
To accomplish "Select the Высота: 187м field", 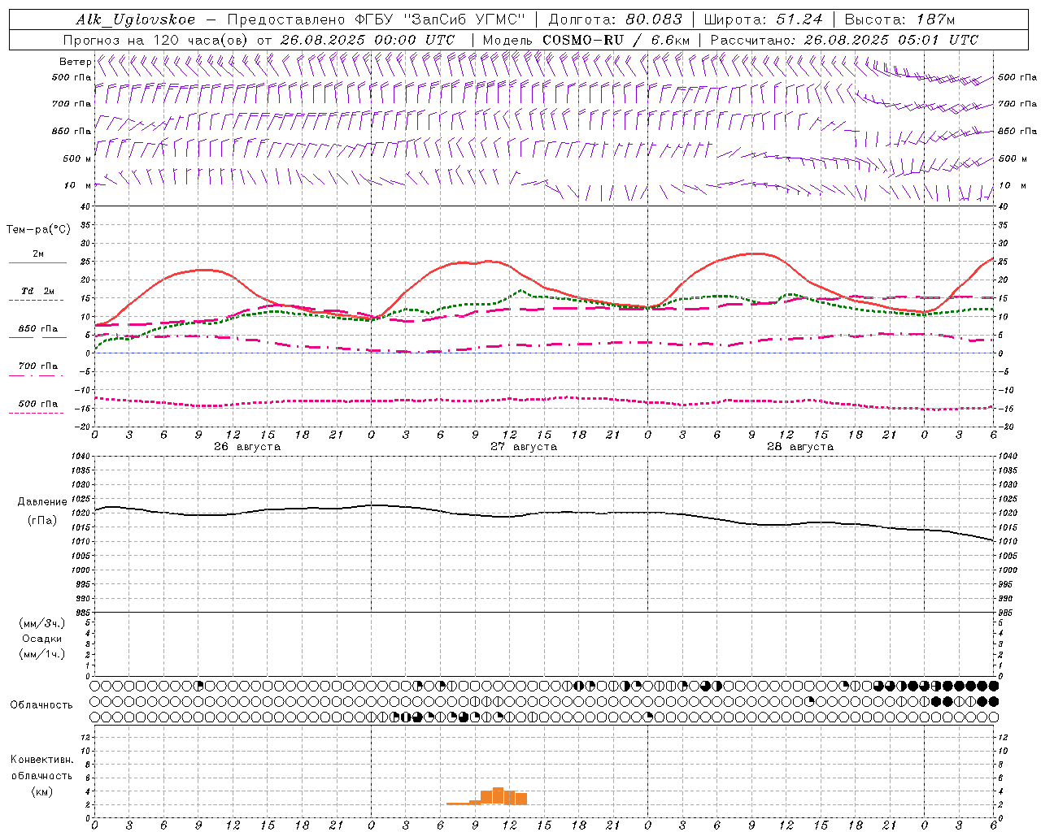I will [899, 19].
